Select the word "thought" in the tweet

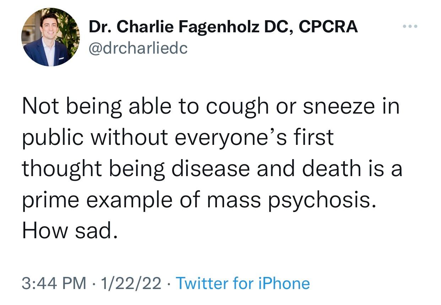tap(62, 169)
